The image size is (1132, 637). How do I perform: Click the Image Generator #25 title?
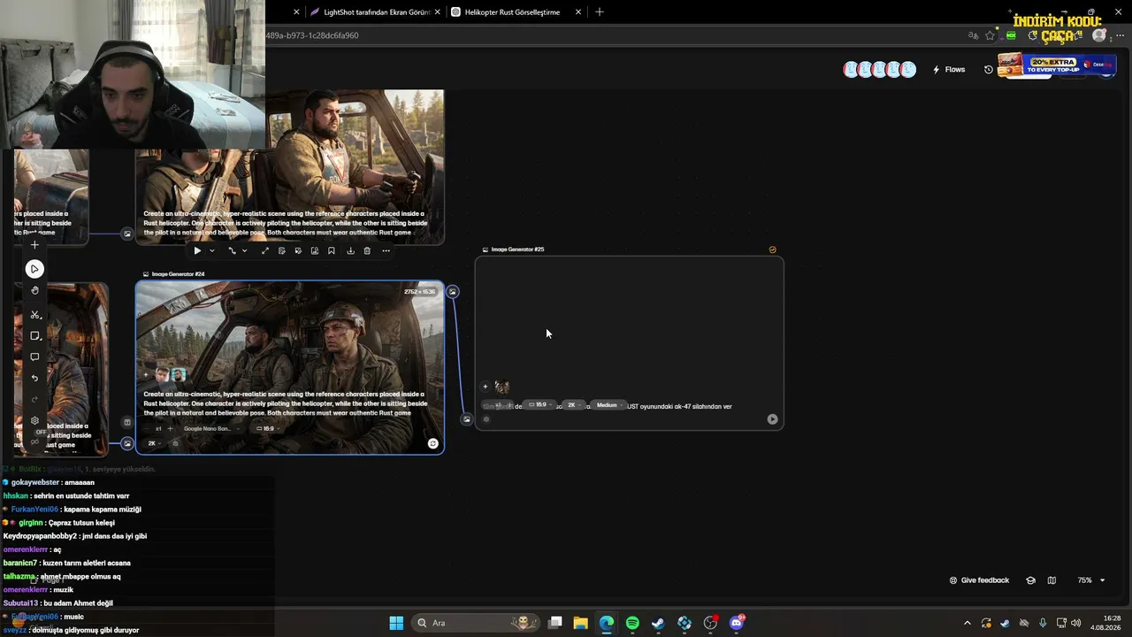517,249
